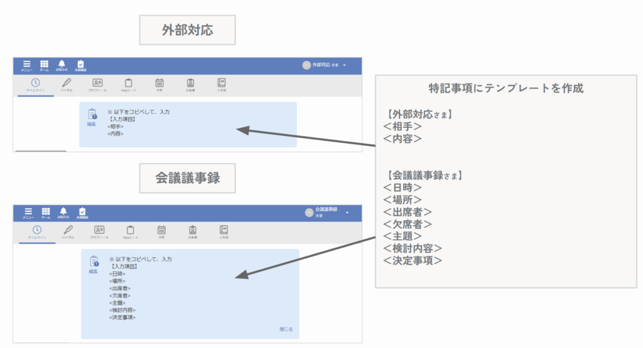Click the <検討内容> line in 会議議事録 note
This screenshot has height=348, width=643.
pos(122,310)
